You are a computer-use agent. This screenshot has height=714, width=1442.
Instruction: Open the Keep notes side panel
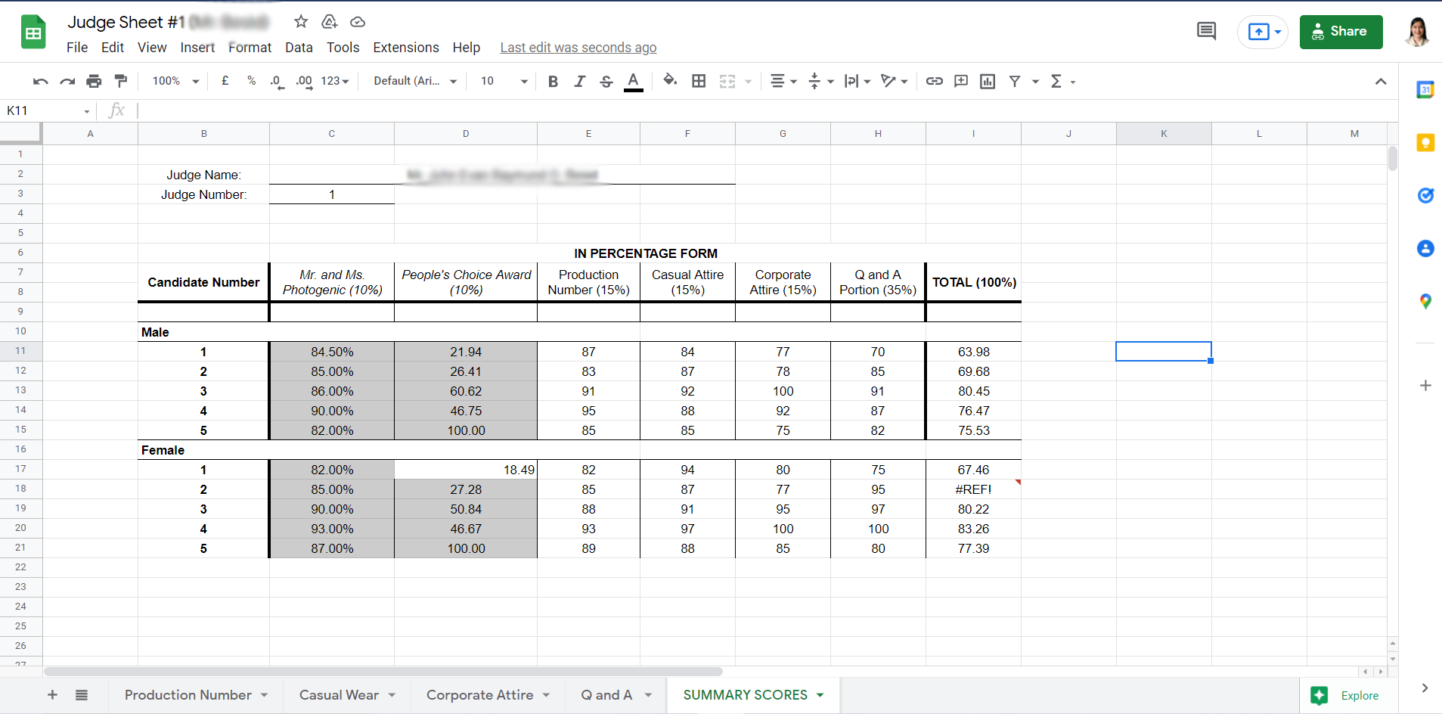(1425, 142)
